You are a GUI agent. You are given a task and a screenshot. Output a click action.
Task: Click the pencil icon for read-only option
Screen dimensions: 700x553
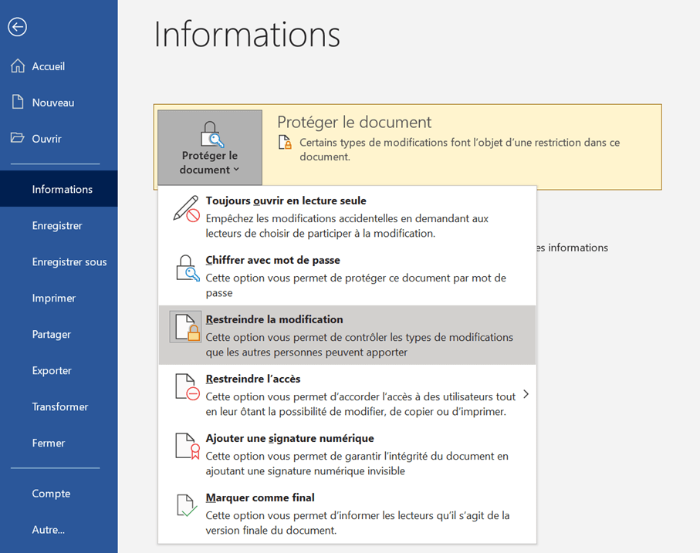pyautogui.click(x=186, y=209)
